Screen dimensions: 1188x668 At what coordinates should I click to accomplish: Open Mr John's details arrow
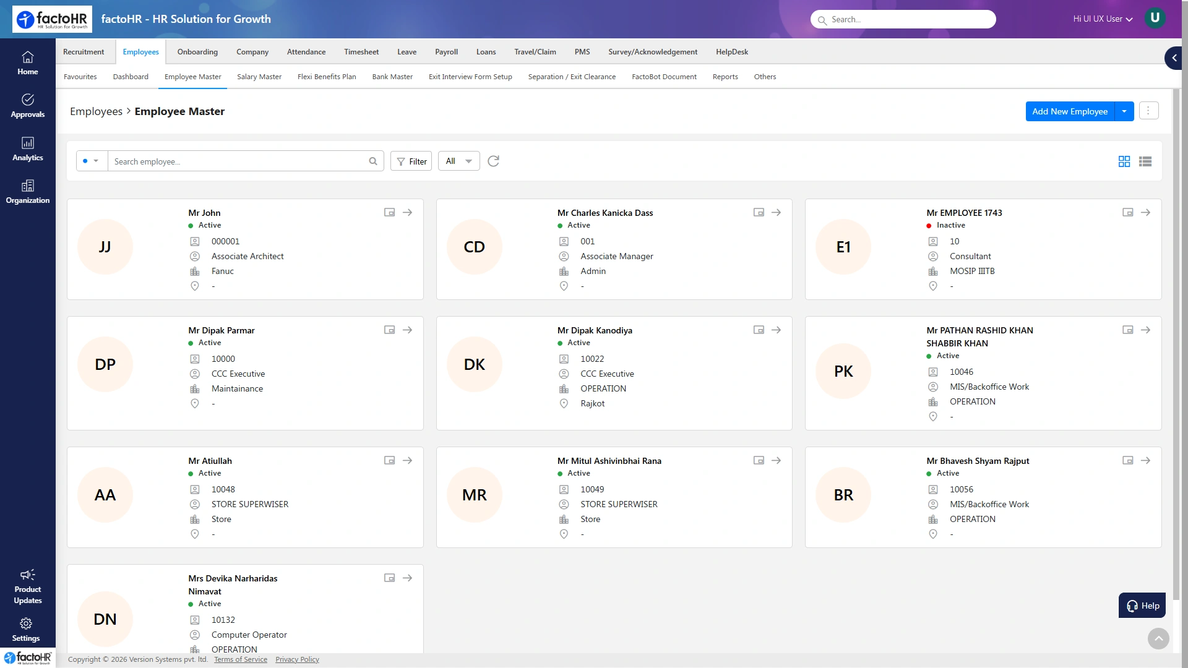point(407,212)
